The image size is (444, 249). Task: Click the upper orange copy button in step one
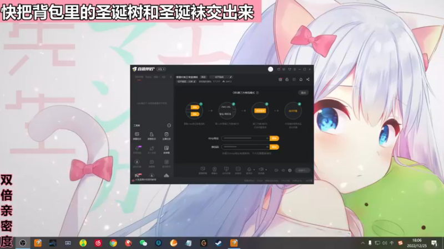point(195,107)
